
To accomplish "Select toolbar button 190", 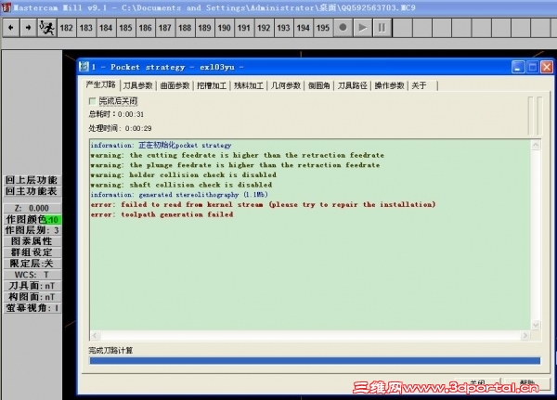I will click(224, 27).
